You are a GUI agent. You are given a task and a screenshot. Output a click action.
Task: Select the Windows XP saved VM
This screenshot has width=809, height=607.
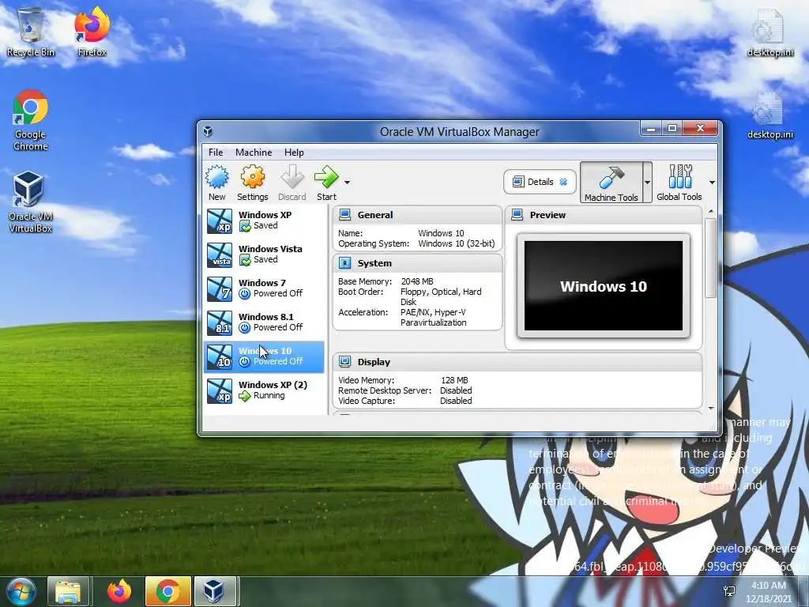(x=264, y=221)
